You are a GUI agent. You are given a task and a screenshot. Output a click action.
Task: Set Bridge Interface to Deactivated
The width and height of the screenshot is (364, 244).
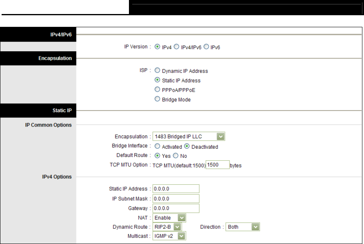click(187, 146)
